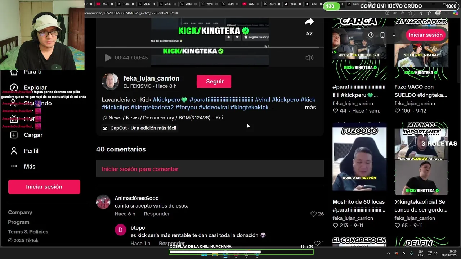Click the download app arrow icon
Screen dimensions: 461x259
point(394,35)
